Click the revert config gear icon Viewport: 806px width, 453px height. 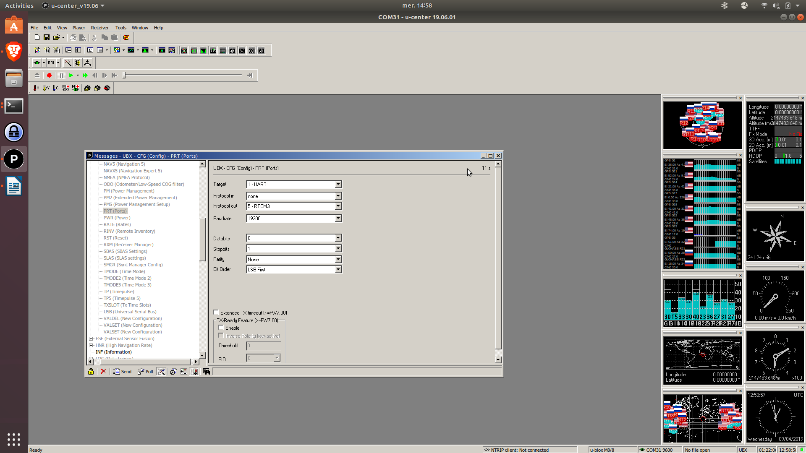pyautogui.click(x=107, y=88)
